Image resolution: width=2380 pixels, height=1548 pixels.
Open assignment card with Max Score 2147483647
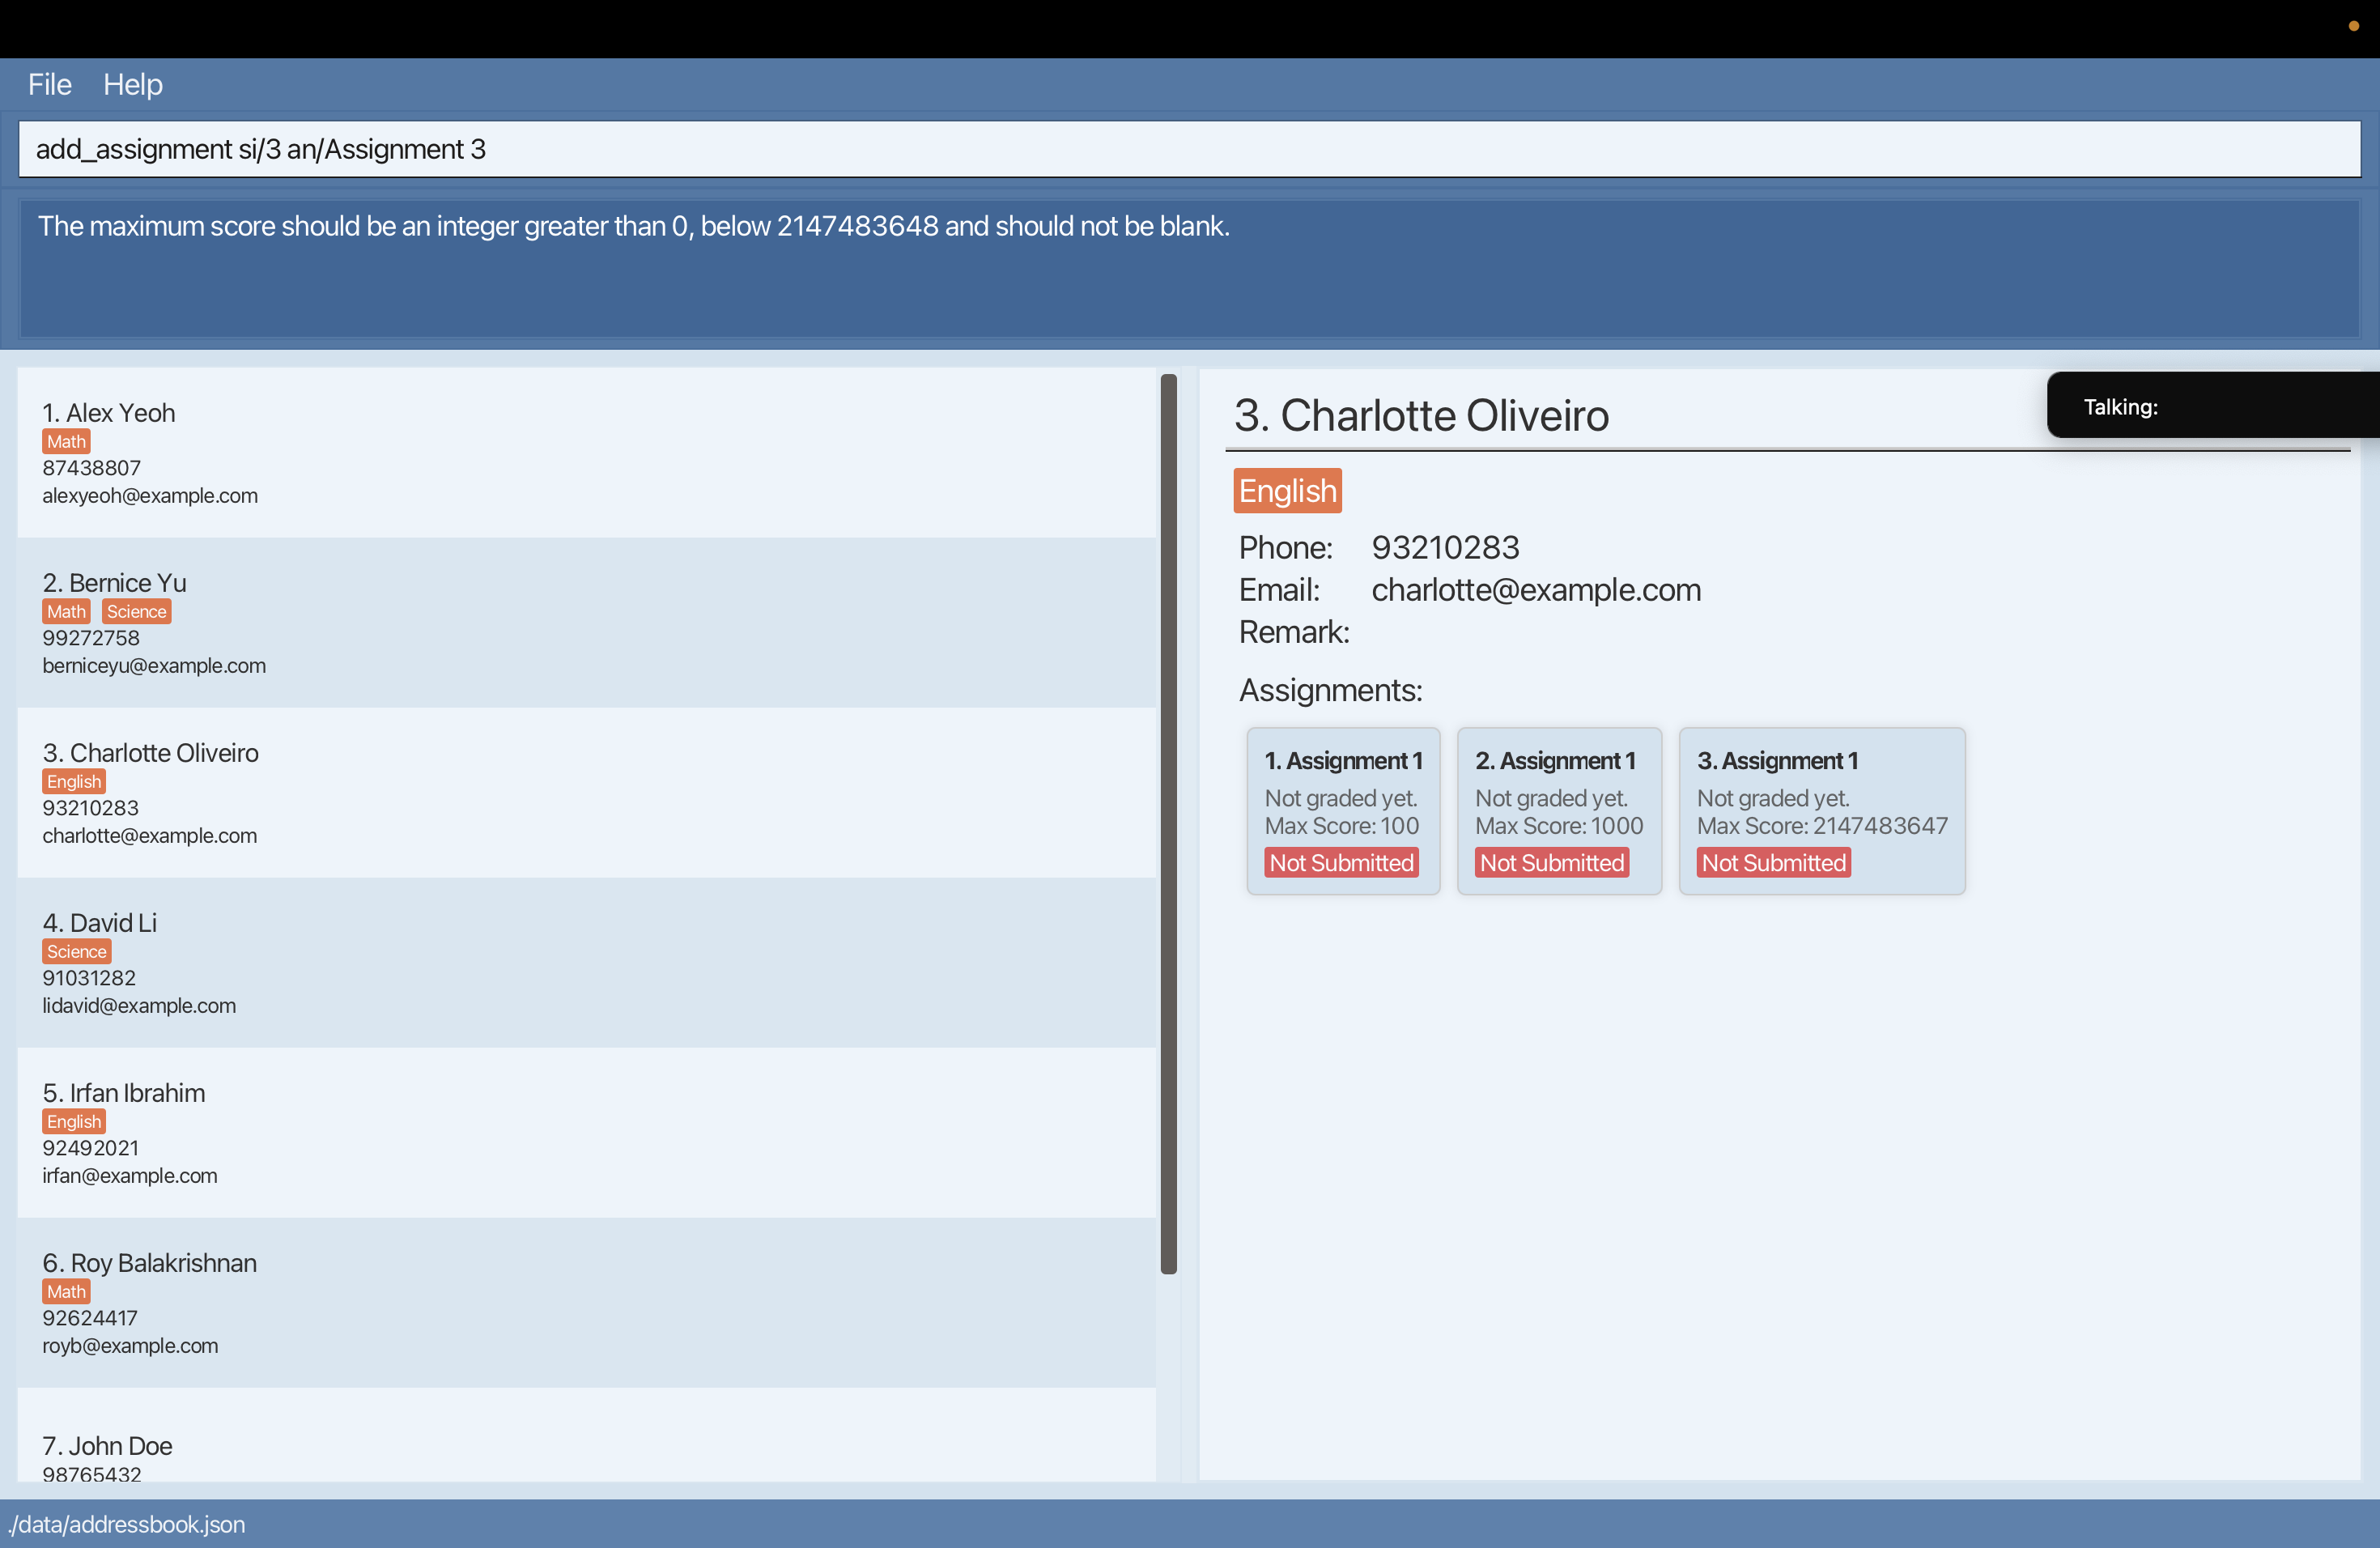point(1821,810)
